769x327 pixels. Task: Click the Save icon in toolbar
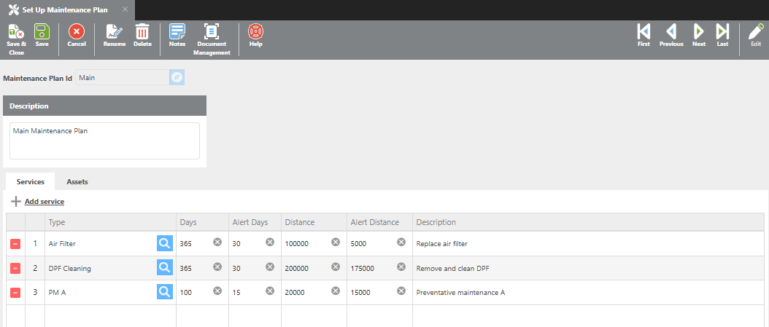point(42,32)
